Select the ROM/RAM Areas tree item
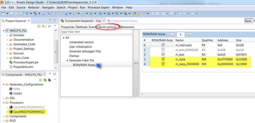255x123 pixels. (x=84, y=65)
